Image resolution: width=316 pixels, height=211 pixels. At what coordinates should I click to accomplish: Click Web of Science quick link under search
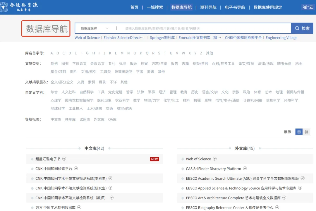(x=87, y=38)
